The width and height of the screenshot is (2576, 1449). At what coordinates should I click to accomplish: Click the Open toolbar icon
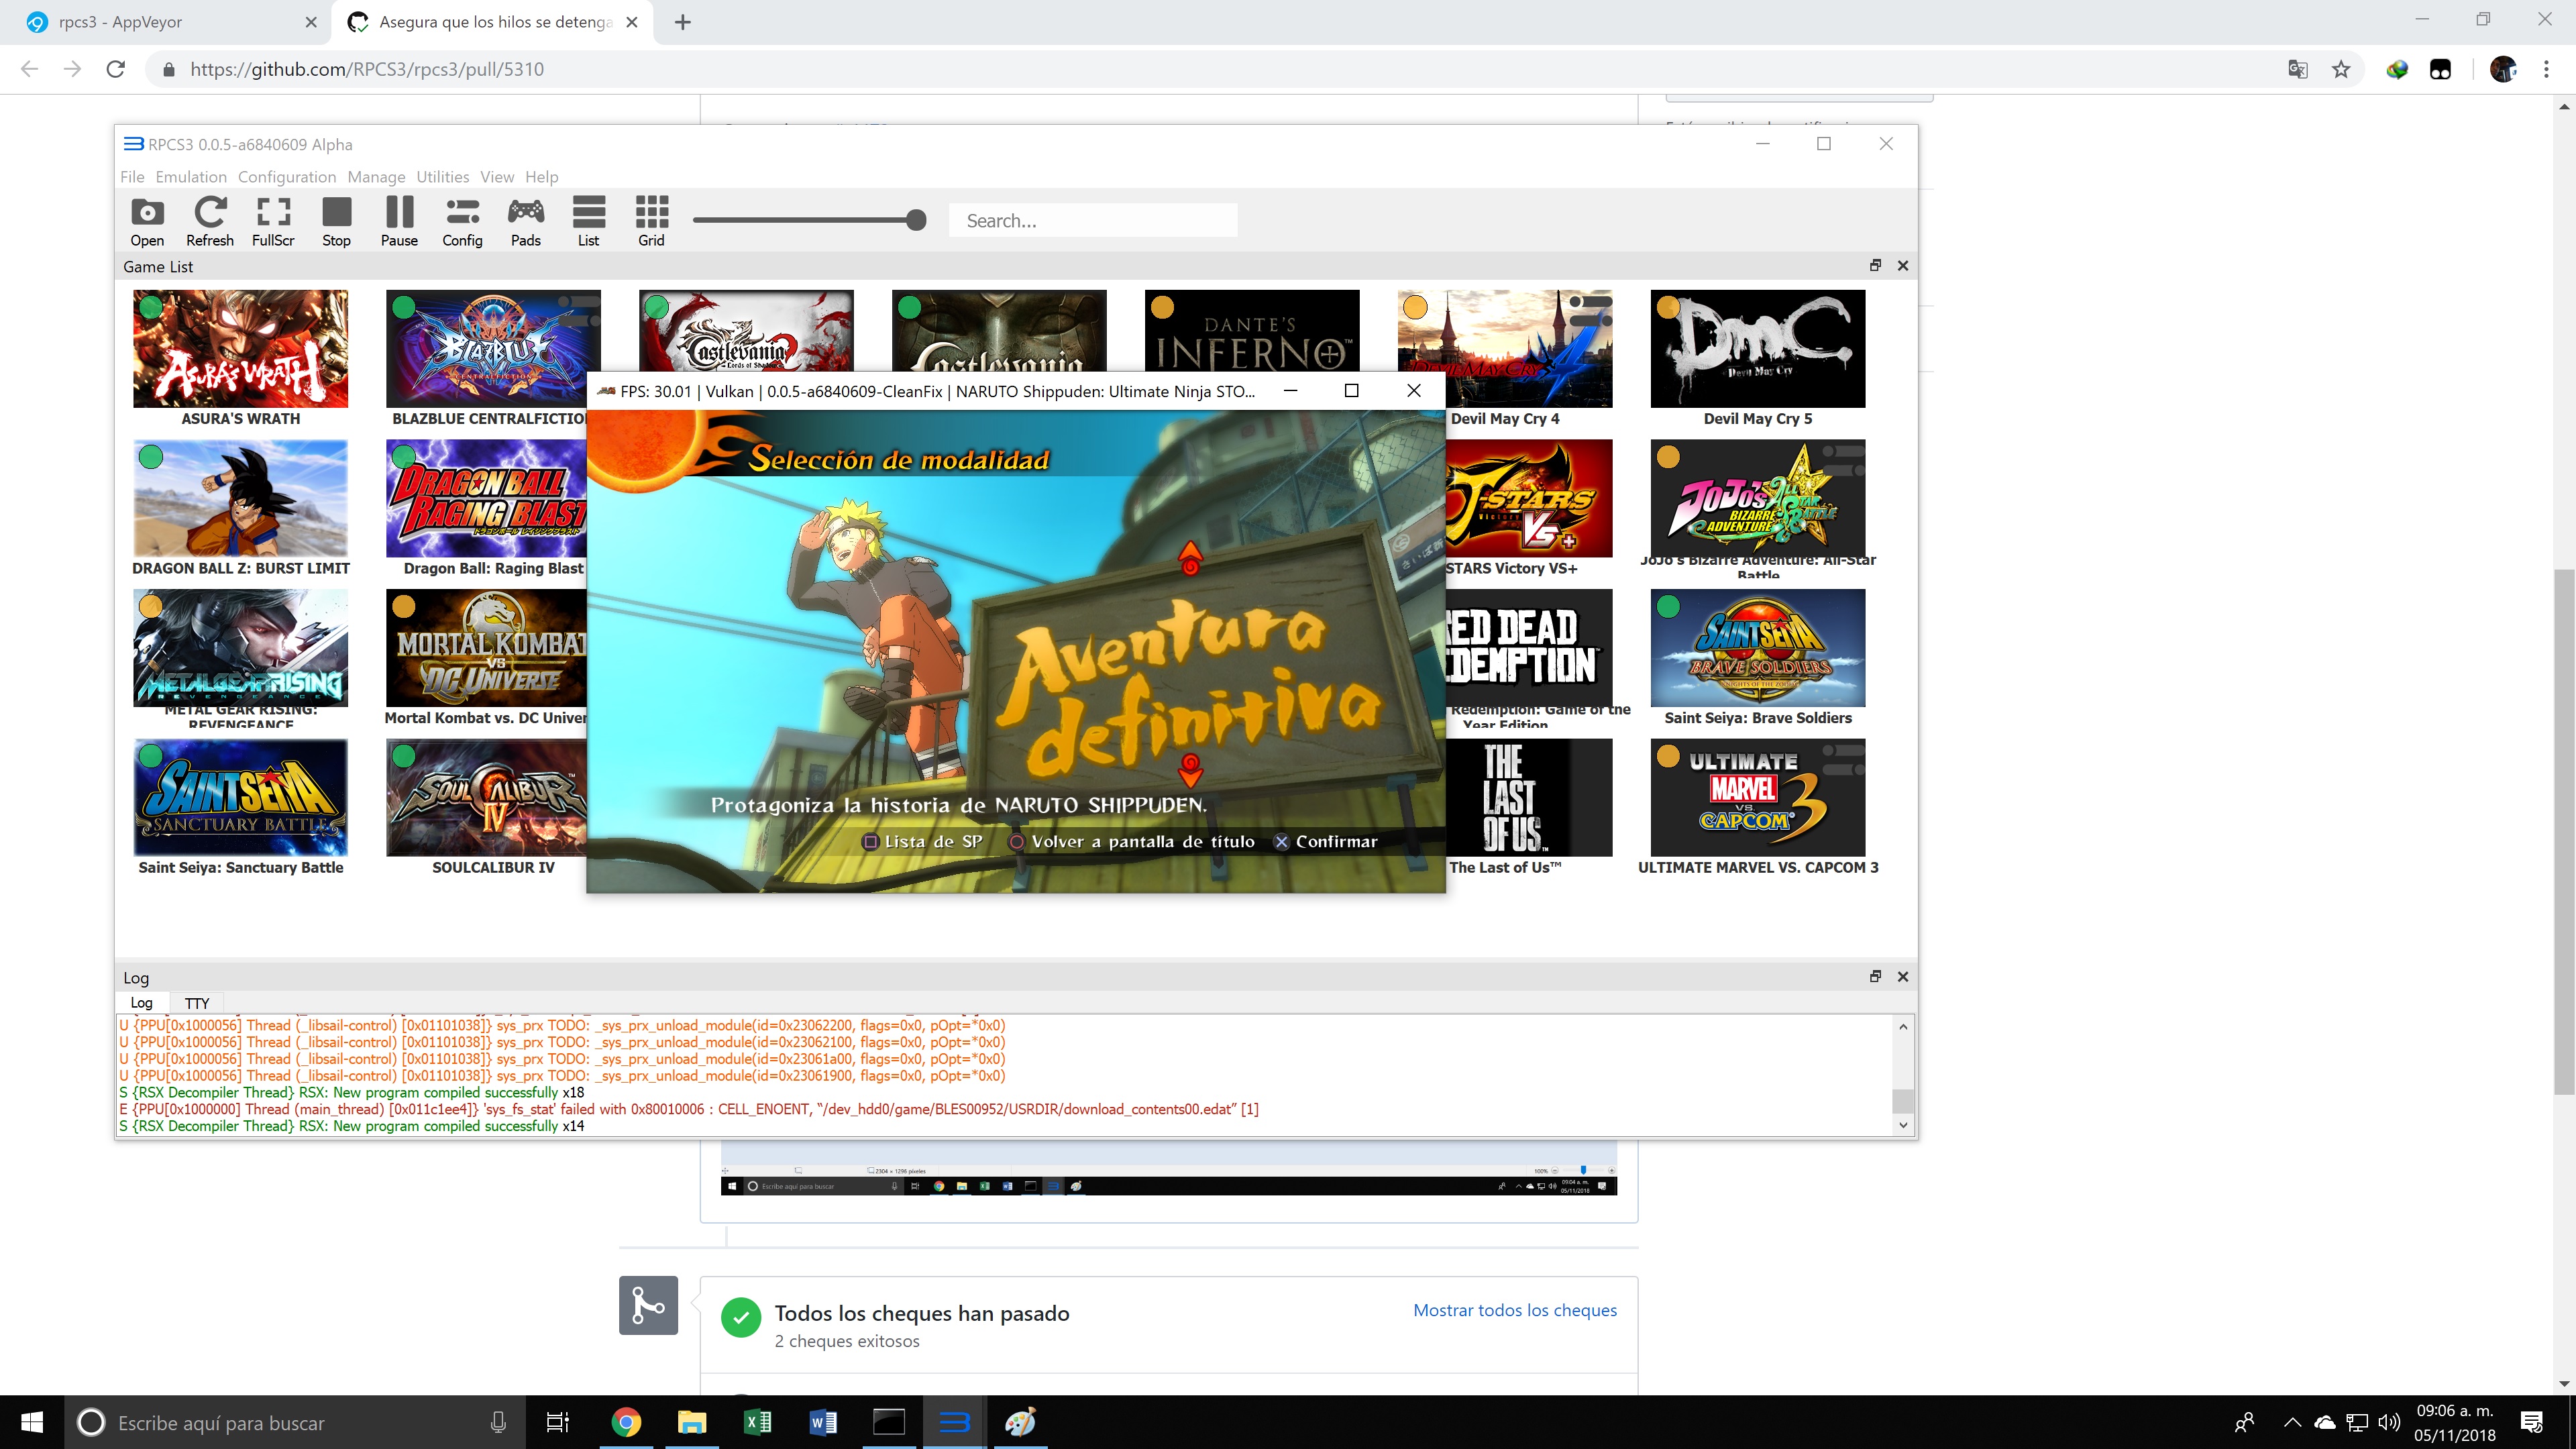[147, 221]
